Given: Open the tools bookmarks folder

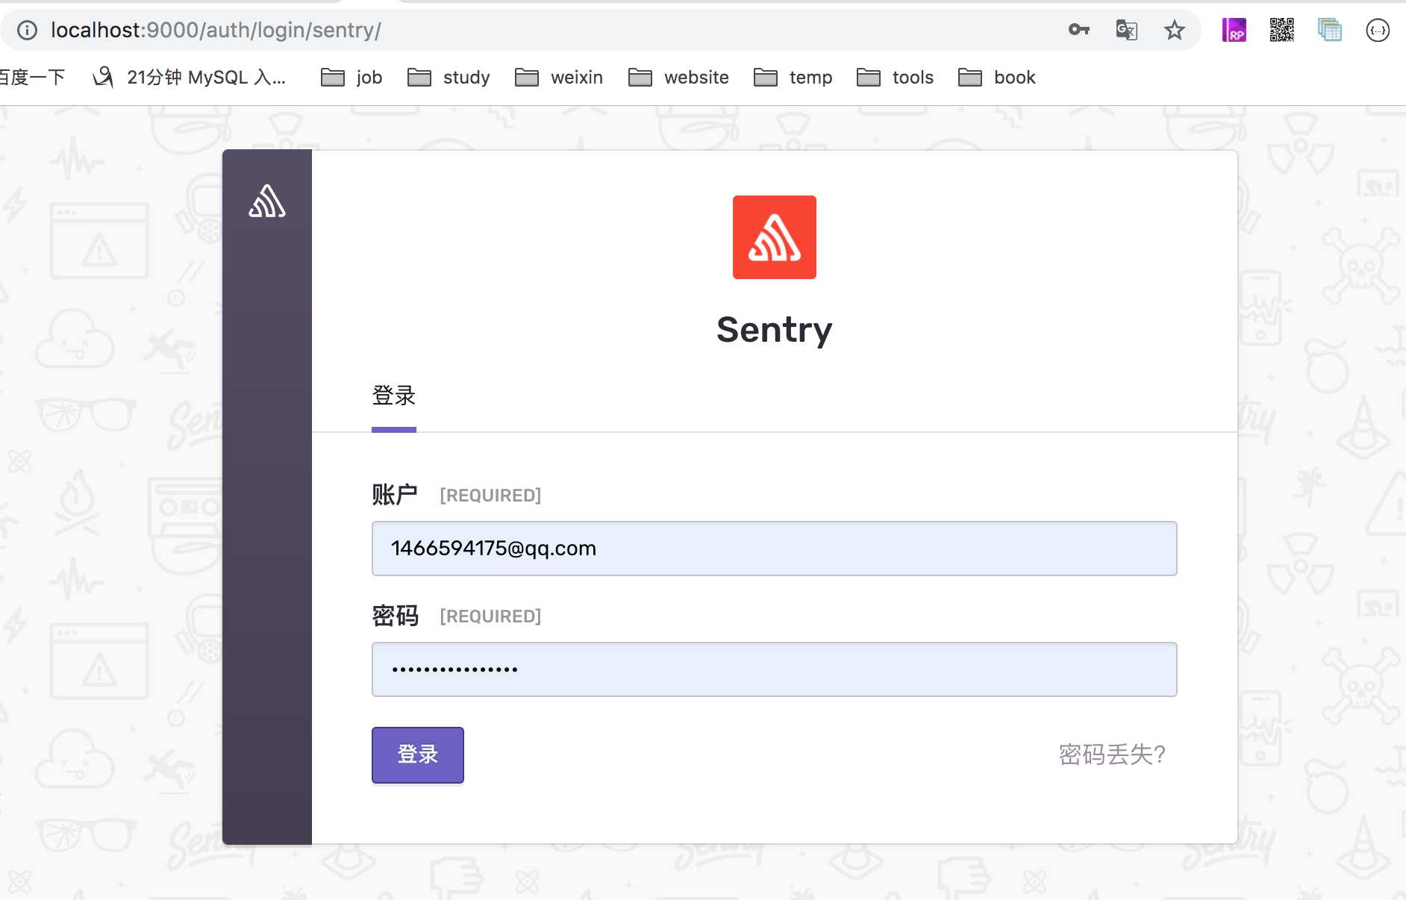Looking at the screenshot, I should pyautogui.click(x=895, y=78).
